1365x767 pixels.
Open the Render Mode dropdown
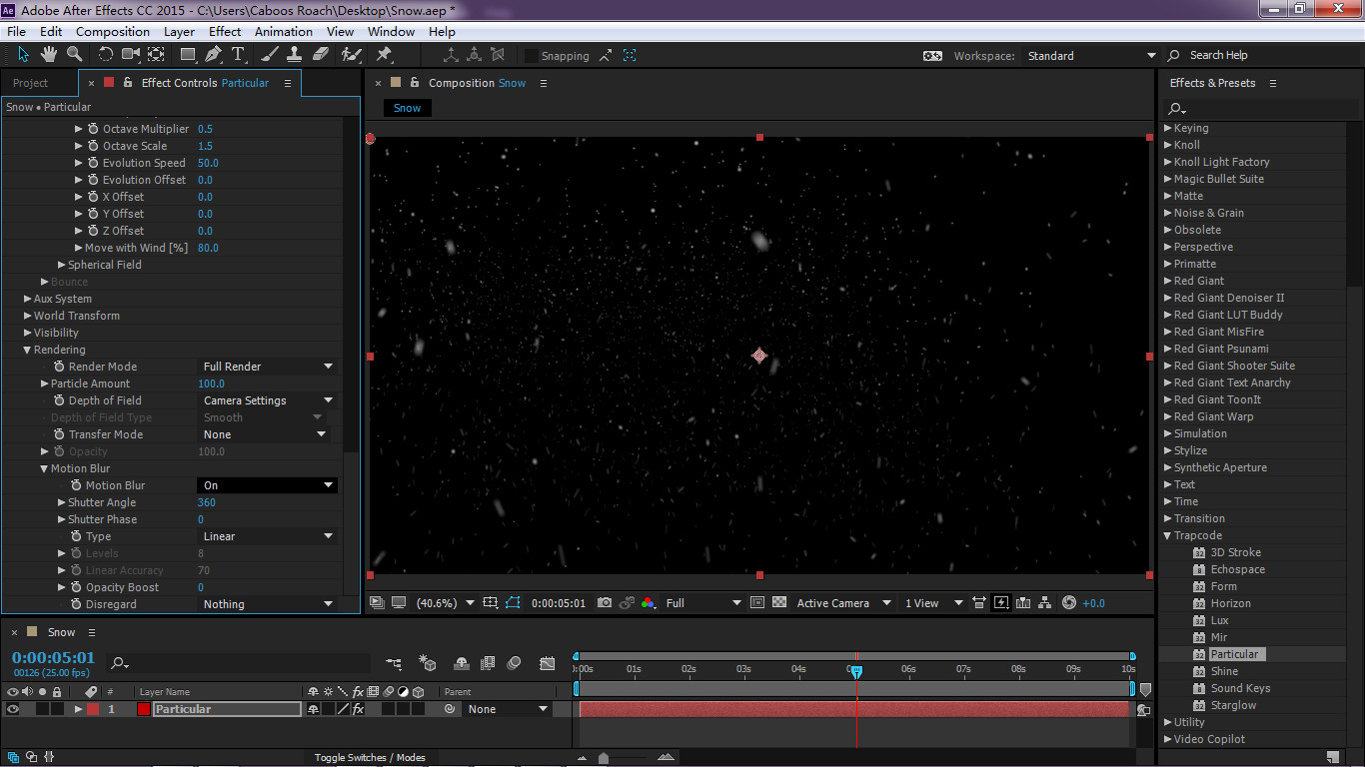click(x=268, y=367)
